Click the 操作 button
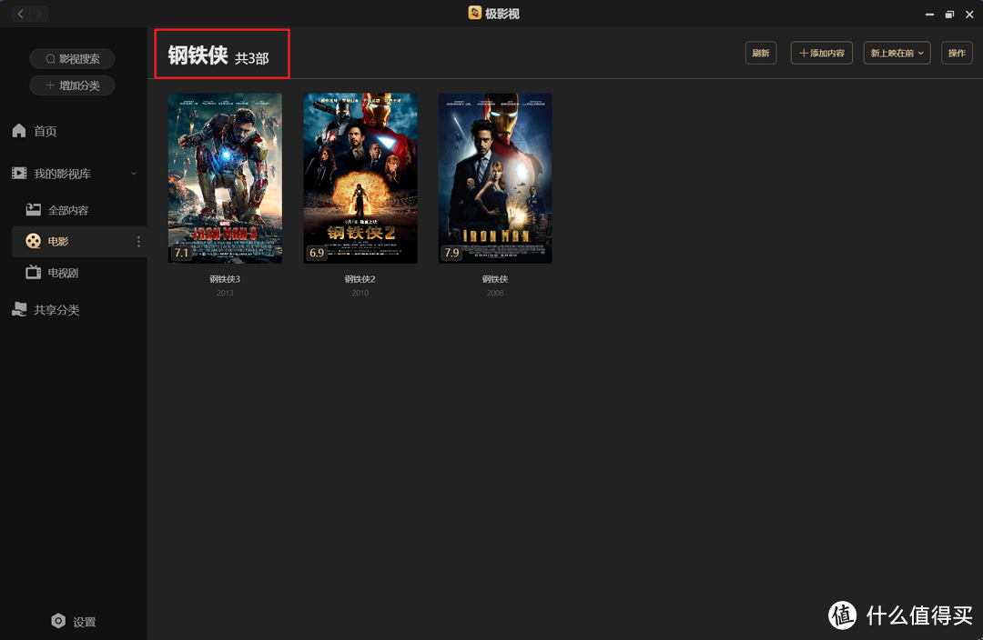983x640 pixels. 957,54
